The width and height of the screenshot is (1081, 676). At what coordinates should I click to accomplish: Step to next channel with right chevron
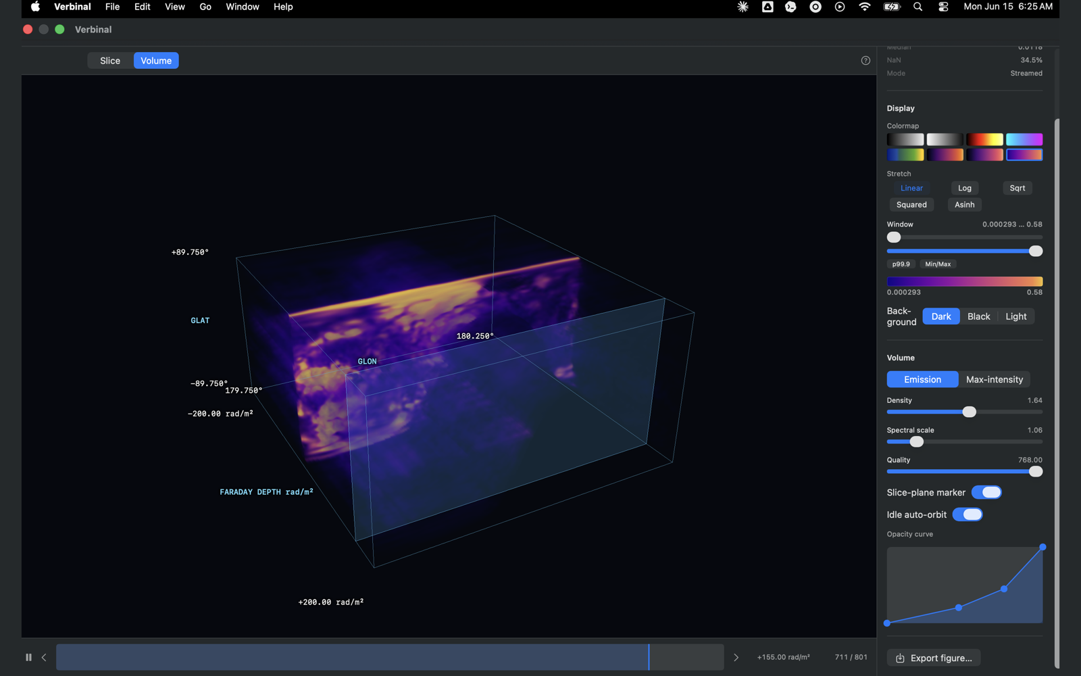pyautogui.click(x=736, y=657)
